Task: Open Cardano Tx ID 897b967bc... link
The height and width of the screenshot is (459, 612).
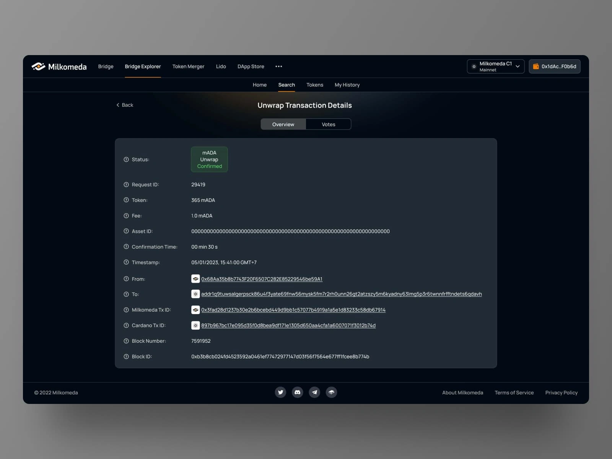Action: tap(288, 326)
